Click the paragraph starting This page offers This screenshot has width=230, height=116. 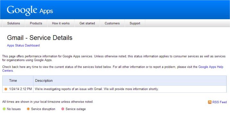(x=114, y=58)
